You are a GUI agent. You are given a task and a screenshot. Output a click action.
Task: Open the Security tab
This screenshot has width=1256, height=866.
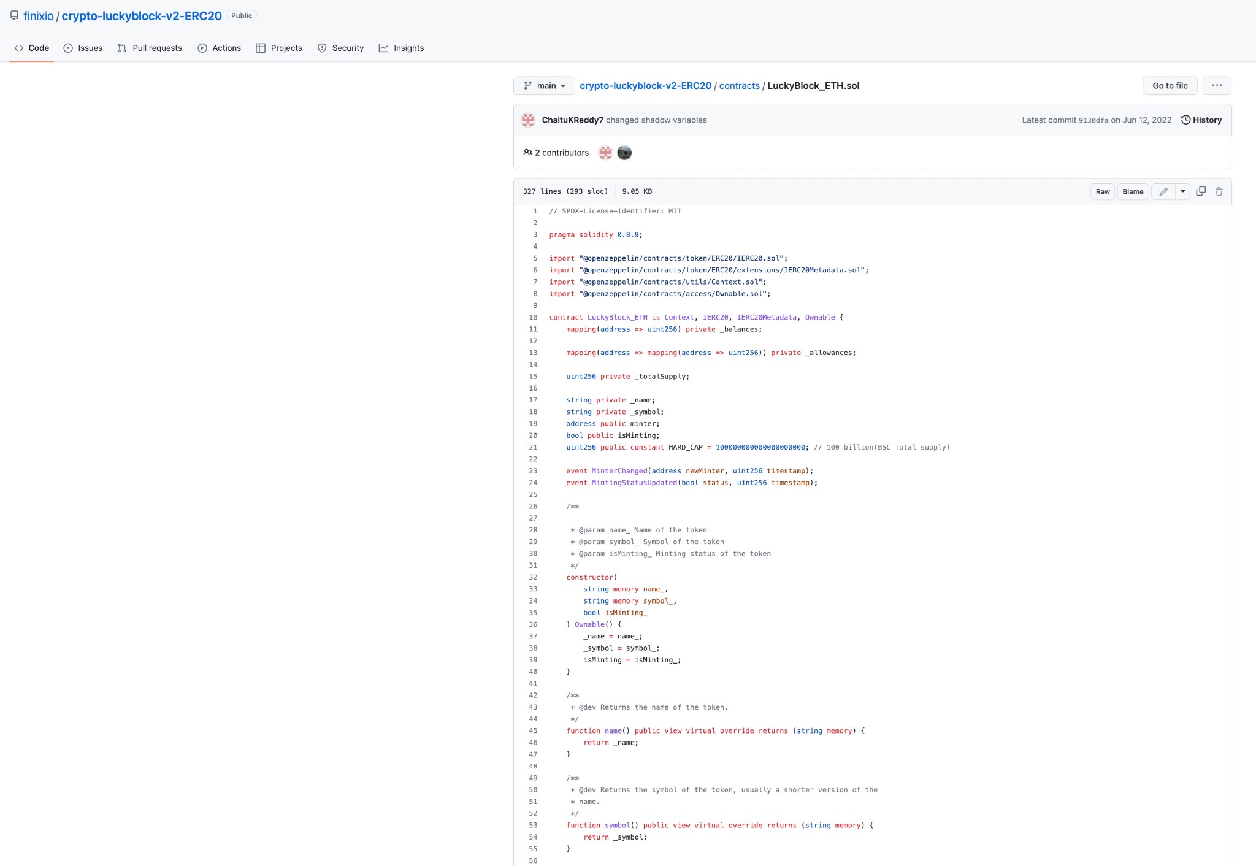click(x=340, y=48)
